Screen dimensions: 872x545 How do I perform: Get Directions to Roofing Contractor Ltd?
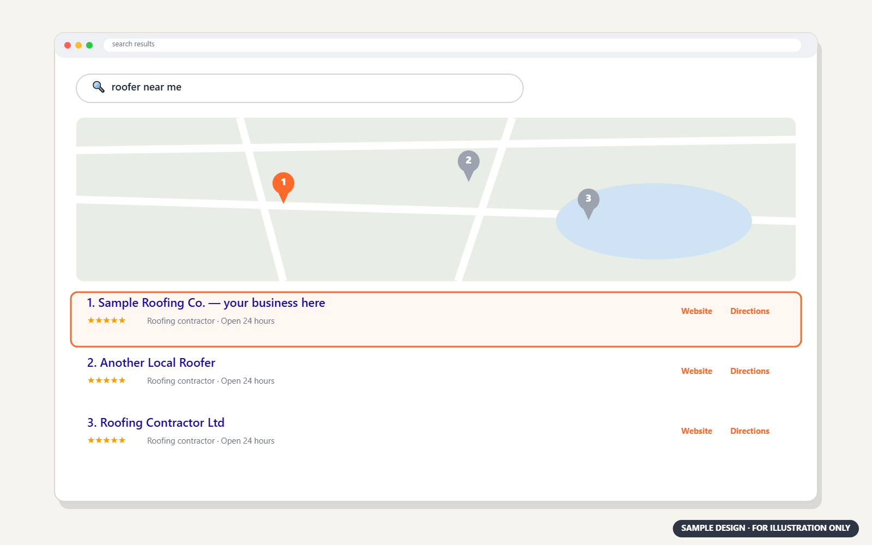click(x=750, y=431)
